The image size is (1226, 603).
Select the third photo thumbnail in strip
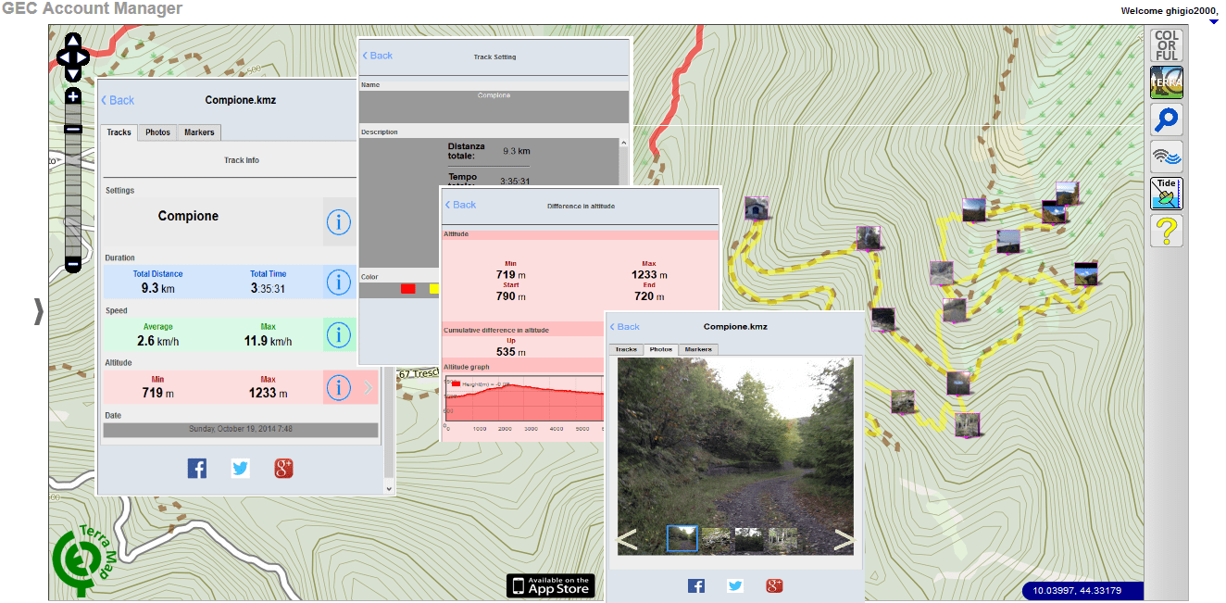click(749, 539)
